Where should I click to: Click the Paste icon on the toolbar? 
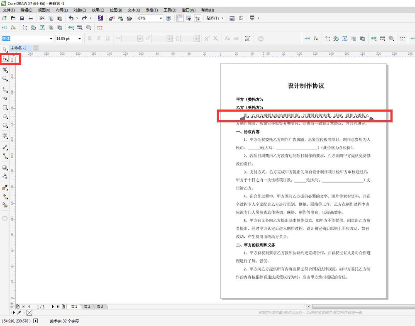tap(61, 18)
